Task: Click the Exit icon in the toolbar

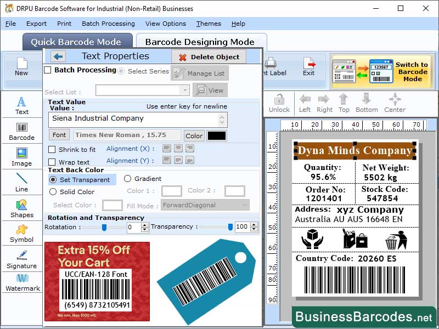Action: coord(309,66)
